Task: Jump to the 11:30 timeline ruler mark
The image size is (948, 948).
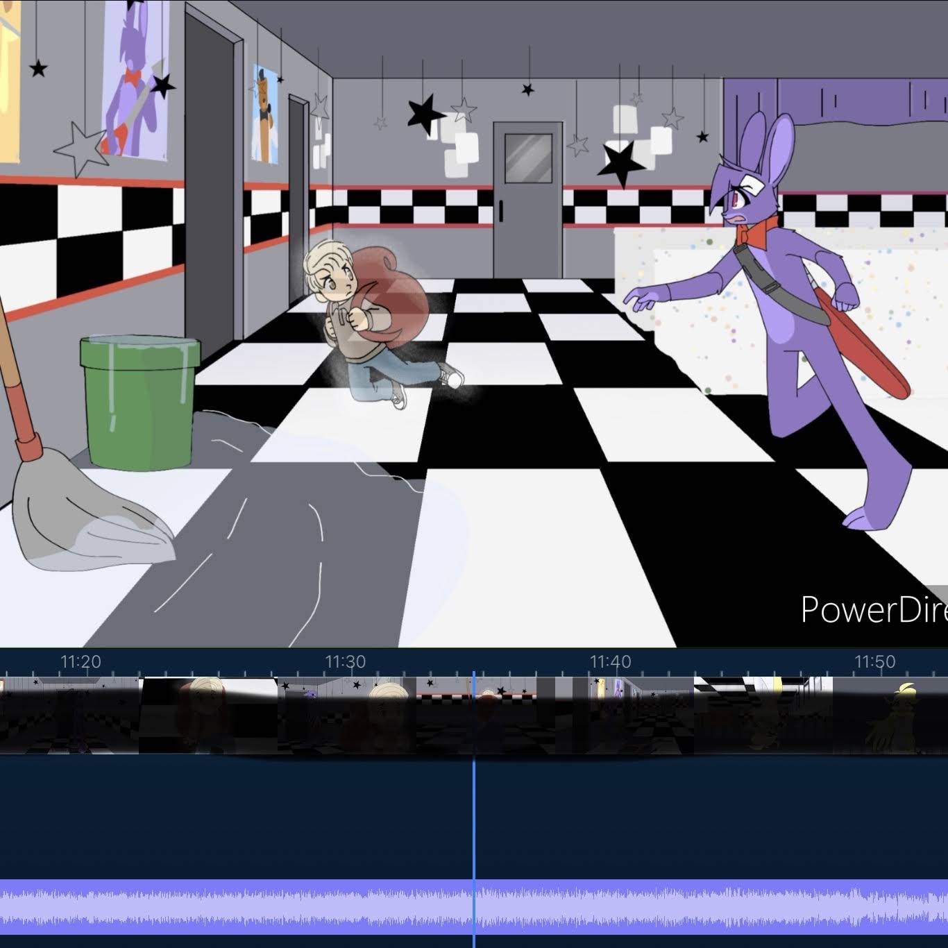Action: tap(346, 662)
